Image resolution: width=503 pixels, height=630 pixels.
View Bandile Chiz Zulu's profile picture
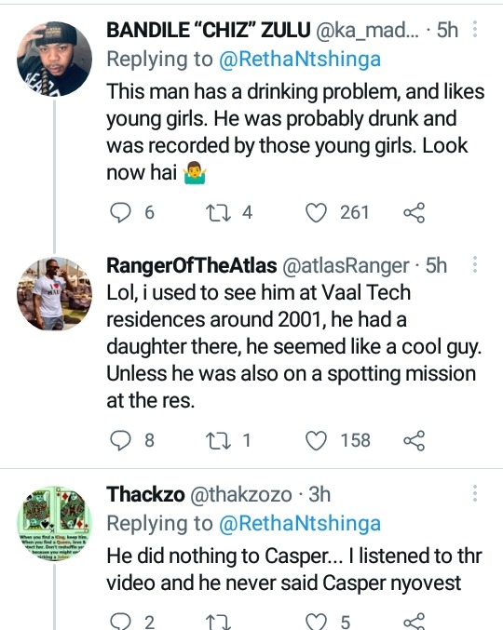coord(54,59)
